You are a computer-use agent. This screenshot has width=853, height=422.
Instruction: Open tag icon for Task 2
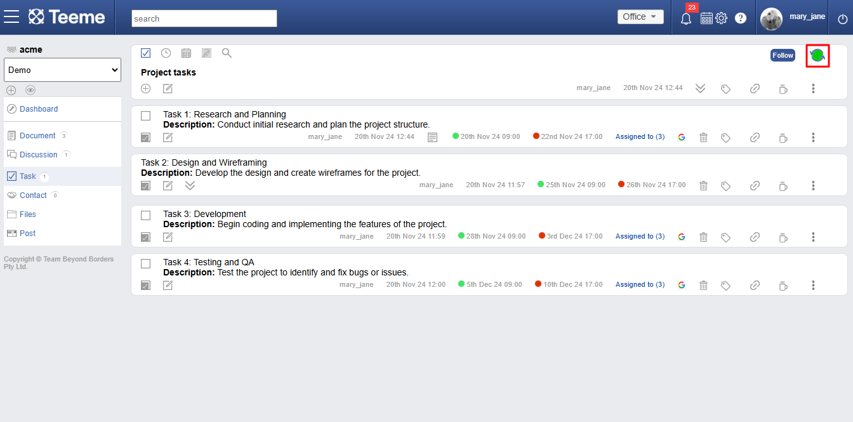coord(725,186)
